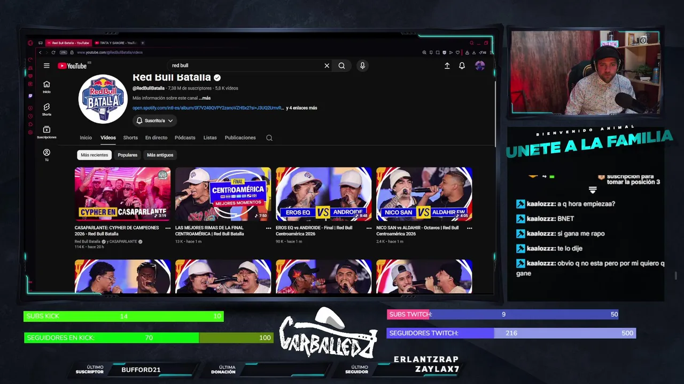This screenshot has width=684, height=384.
Task: Open Twitch from the Opera GX sidebar
Action: [x=30, y=96]
